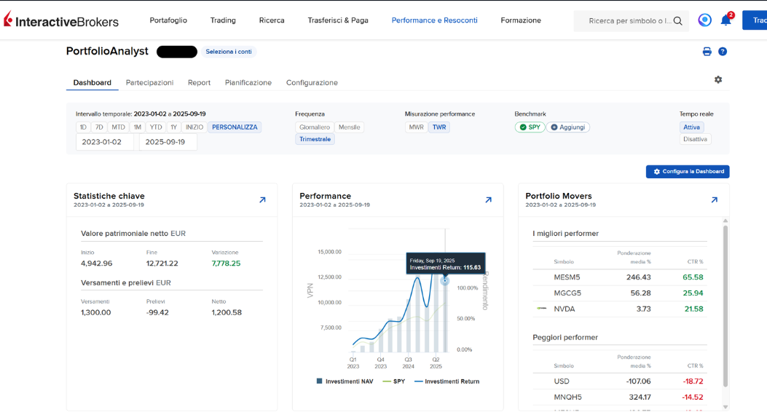Switch to the Partecipazioni tab
Screen dimensions: 767x412
tap(149, 82)
